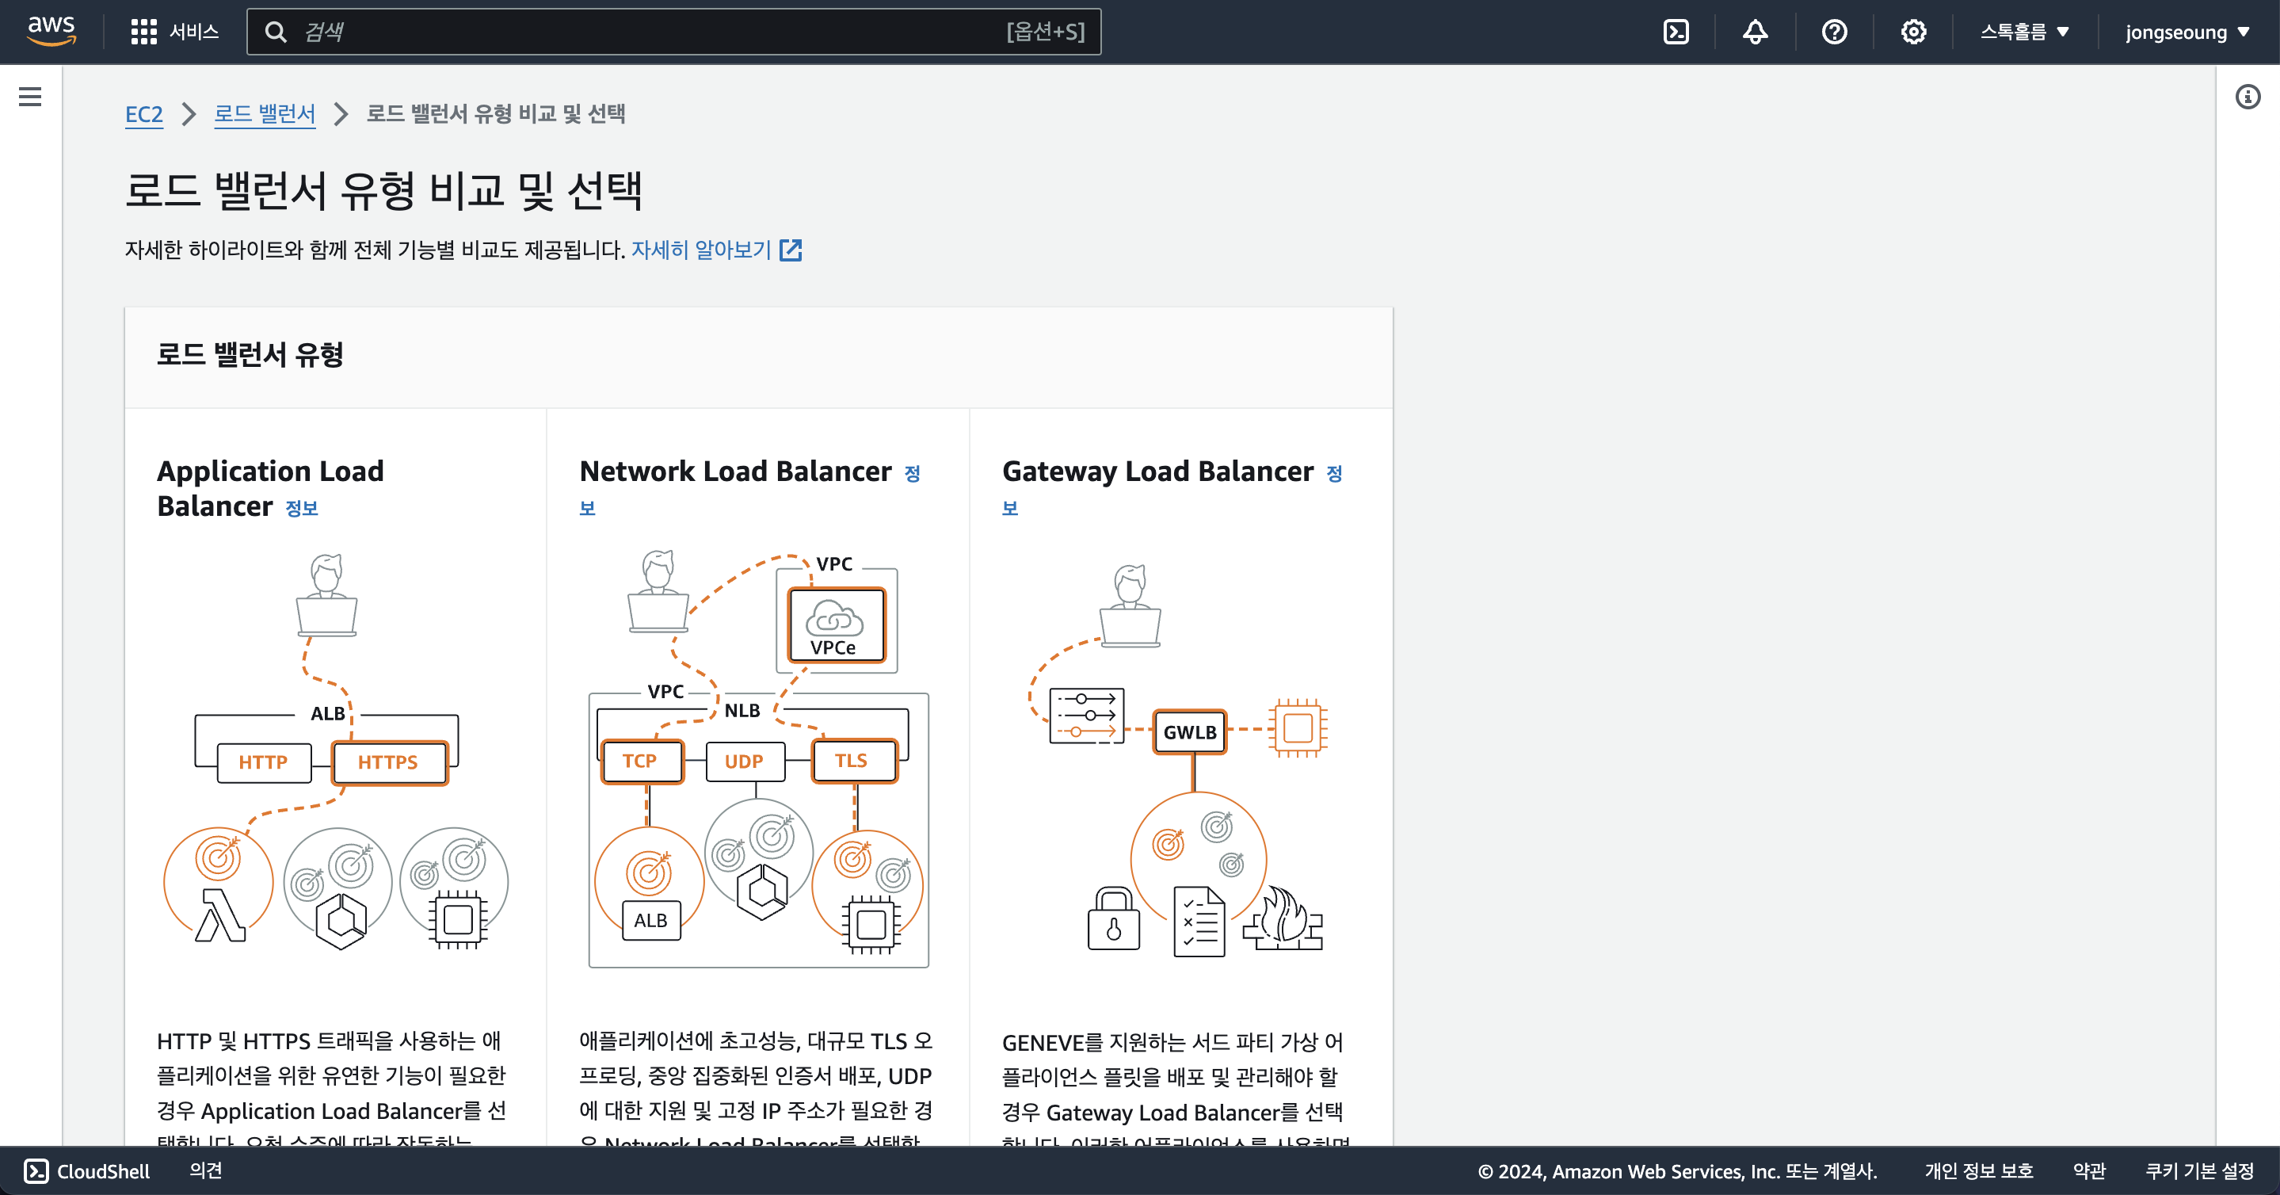Open the info panel icon at right
The height and width of the screenshot is (1195, 2280).
(x=2248, y=97)
